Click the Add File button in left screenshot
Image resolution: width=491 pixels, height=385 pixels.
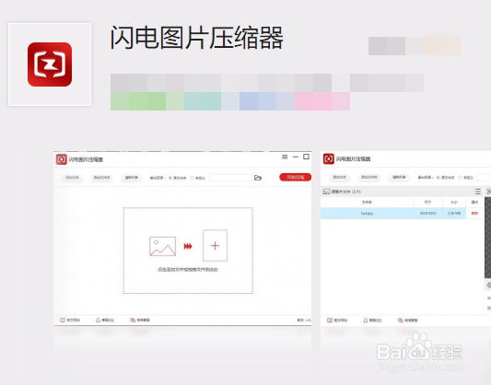tap(72, 178)
